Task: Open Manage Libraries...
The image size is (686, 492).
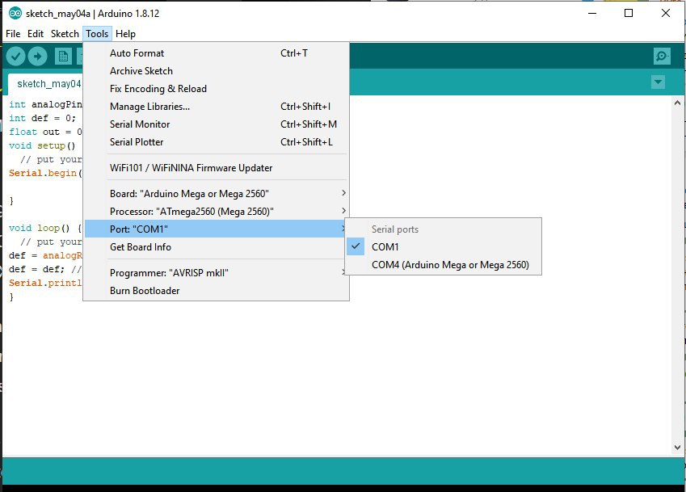Action: (217, 107)
